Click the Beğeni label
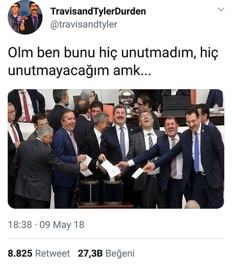232x264 pixels. (120, 254)
